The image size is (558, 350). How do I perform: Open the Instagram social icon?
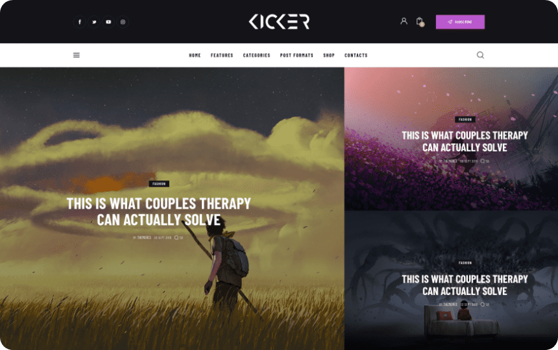coord(123,22)
